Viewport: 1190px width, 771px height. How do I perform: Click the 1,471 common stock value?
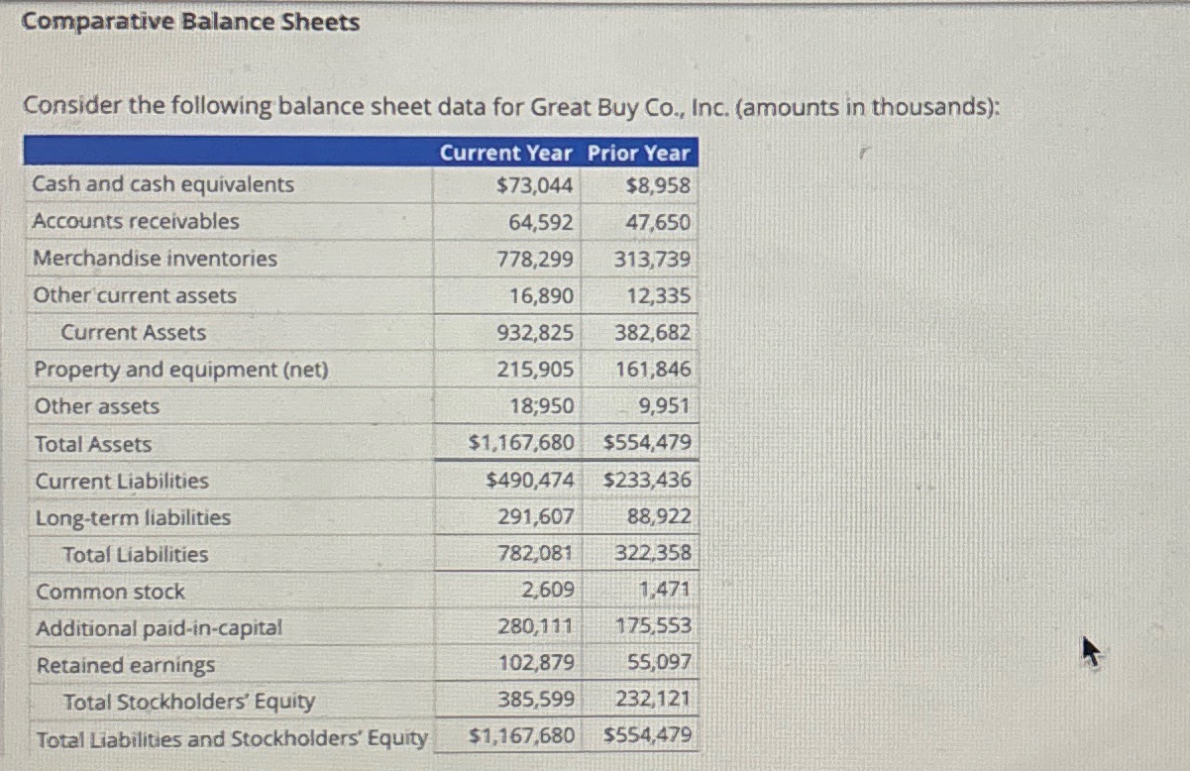click(x=666, y=591)
